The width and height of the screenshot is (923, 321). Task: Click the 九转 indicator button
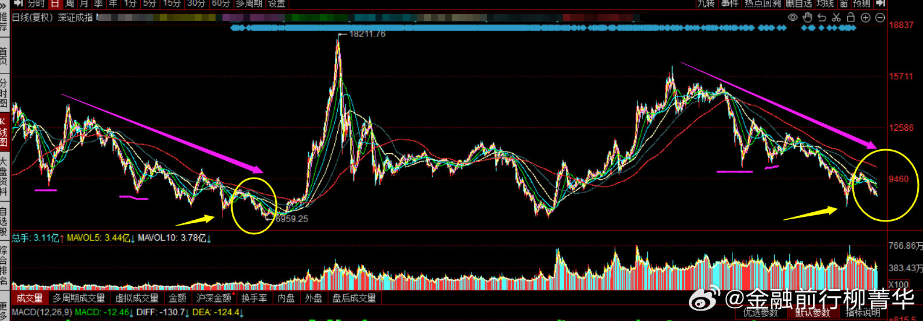coord(706,3)
